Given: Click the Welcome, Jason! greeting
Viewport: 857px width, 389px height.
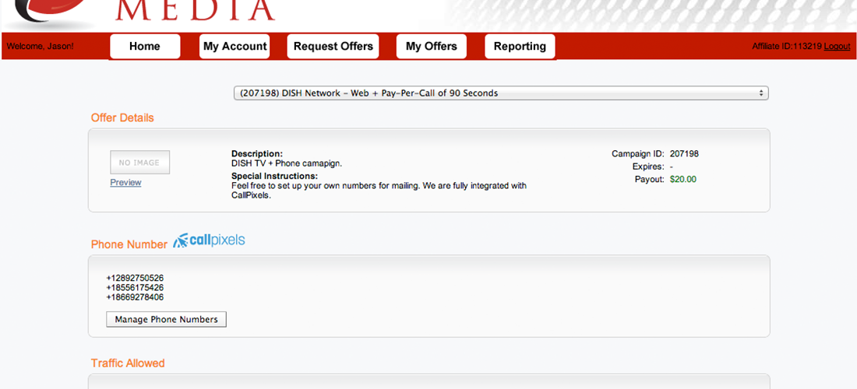Looking at the screenshot, I should [x=40, y=47].
